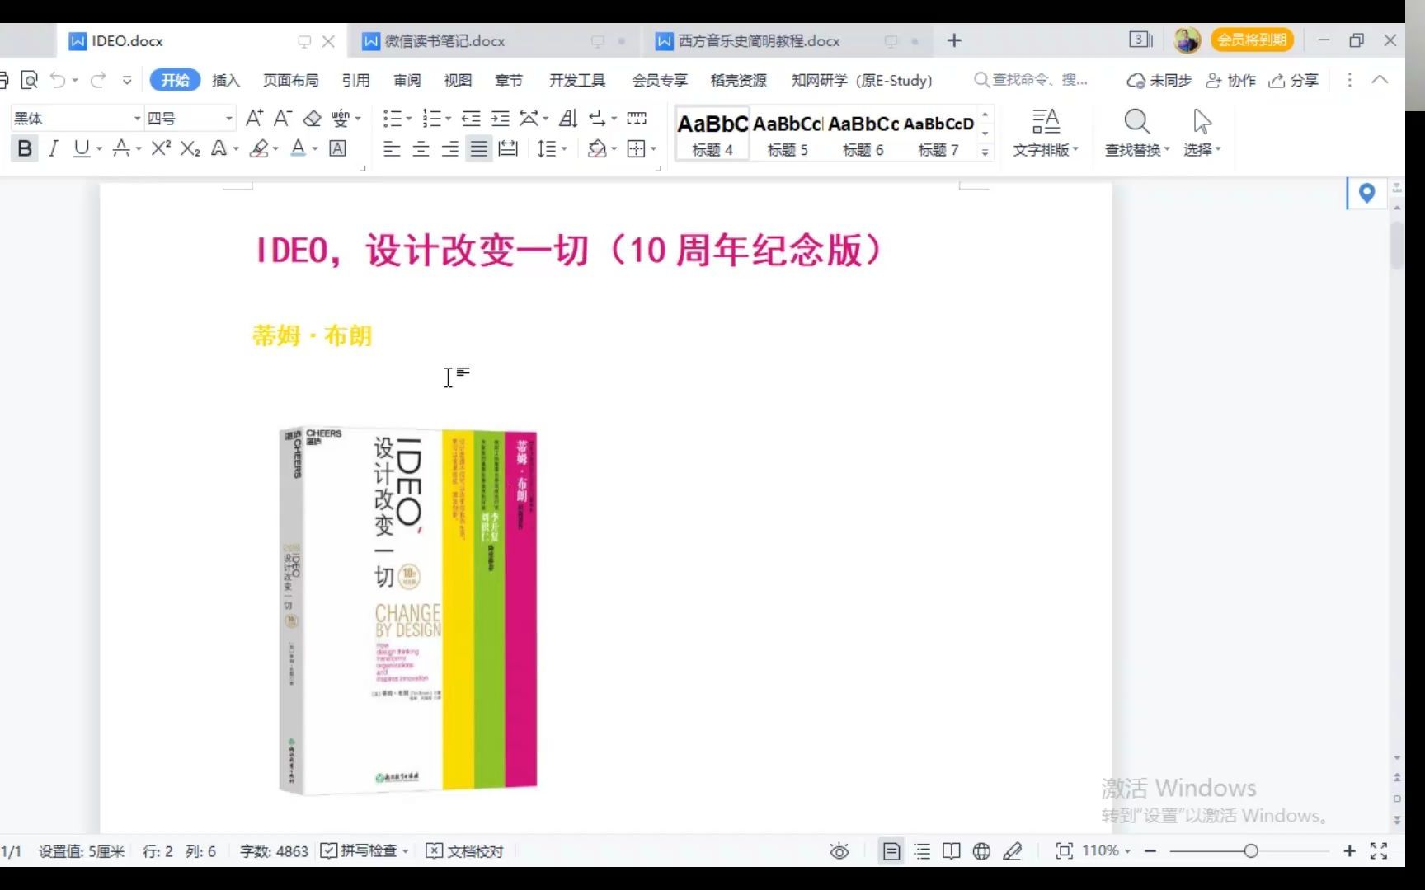Click the phonetic guide icon
The height and width of the screenshot is (890, 1425).
tap(341, 119)
